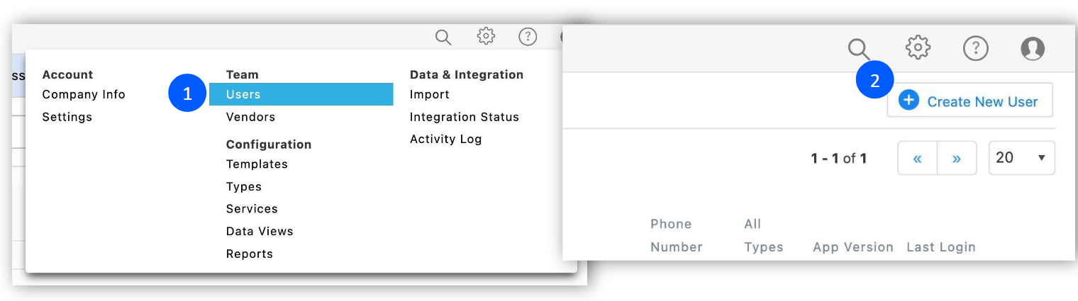The image size is (1078, 301).
Task: Click help question mark icon in left panel
Action: pyautogui.click(x=528, y=37)
